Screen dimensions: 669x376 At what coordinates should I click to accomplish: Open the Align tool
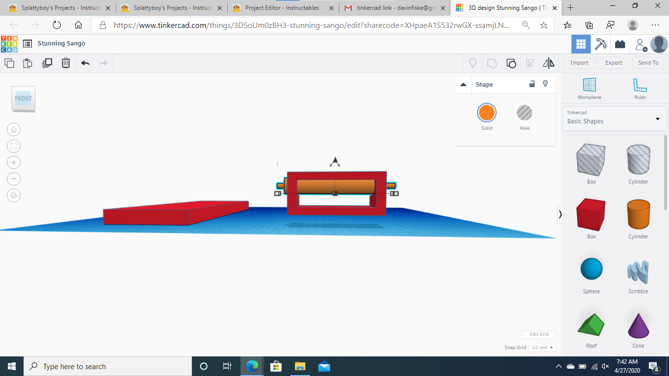[x=530, y=63]
